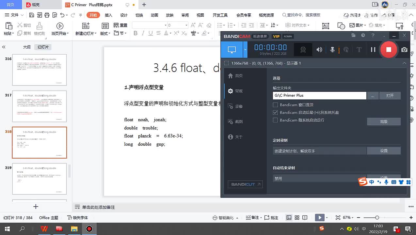
Task: Click the font color A swatch
Action: 166,33
